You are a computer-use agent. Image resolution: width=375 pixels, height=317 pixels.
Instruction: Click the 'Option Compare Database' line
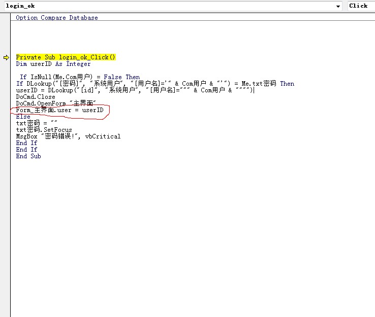[x=57, y=18]
